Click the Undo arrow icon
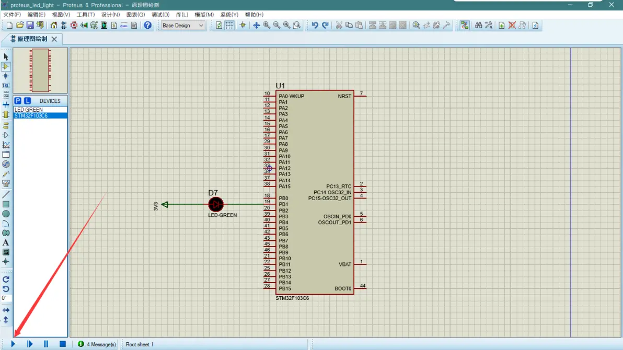The width and height of the screenshot is (623, 350). pos(315,25)
